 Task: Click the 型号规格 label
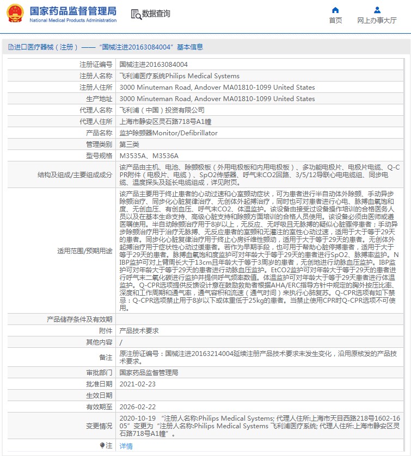point(99,156)
